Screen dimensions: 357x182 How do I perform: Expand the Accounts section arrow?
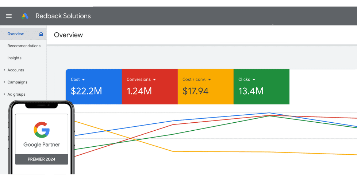click(x=4, y=70)
